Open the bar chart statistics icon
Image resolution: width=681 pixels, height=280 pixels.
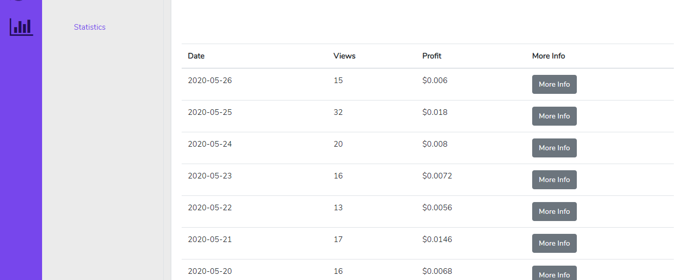tap(21, 27)
